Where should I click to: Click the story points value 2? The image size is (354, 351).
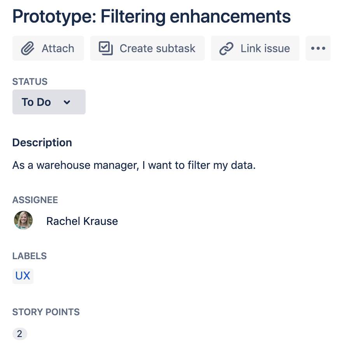(x=19, y=333)
